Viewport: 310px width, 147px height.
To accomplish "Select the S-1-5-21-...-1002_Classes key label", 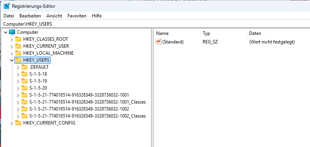I will (x=88, y=116).
